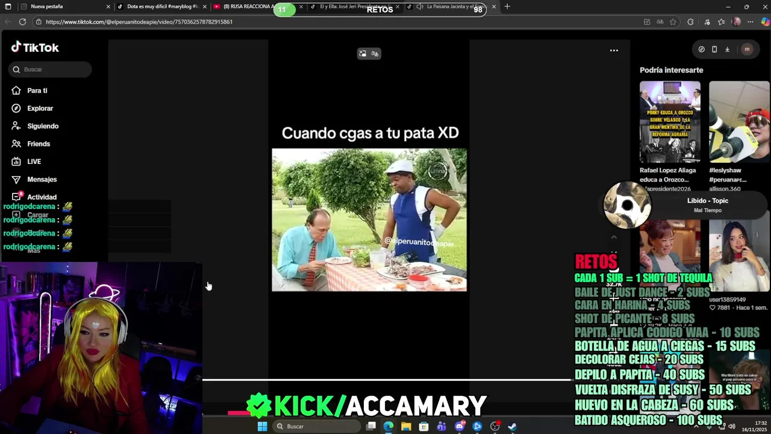771x434 pixels.
Task: Click the Siguiendo person icon
Action: pyautogui.click(x=16, y=126)
